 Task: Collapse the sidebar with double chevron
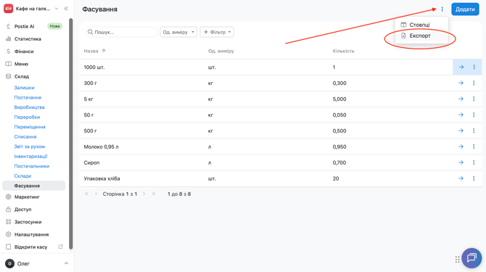(x=66, y=9)
